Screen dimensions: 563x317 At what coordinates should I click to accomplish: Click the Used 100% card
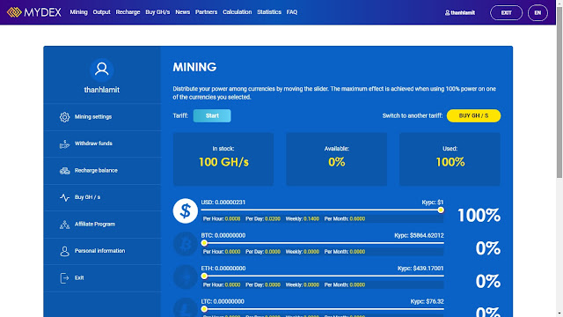450,159
